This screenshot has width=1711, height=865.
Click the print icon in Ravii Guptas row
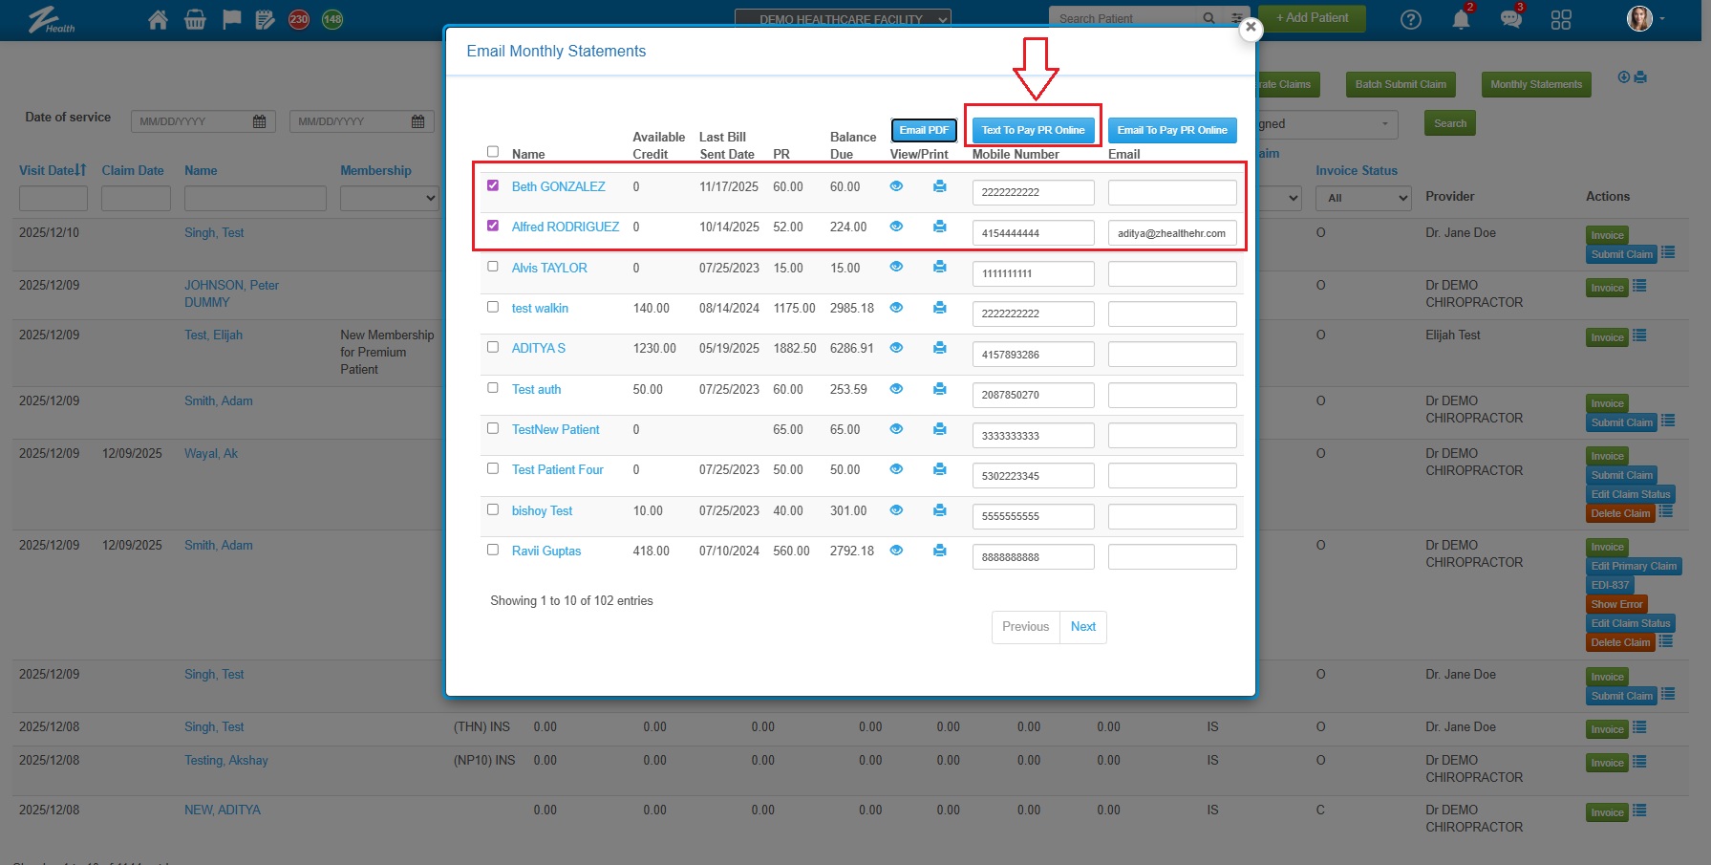(x=940, y=551)
